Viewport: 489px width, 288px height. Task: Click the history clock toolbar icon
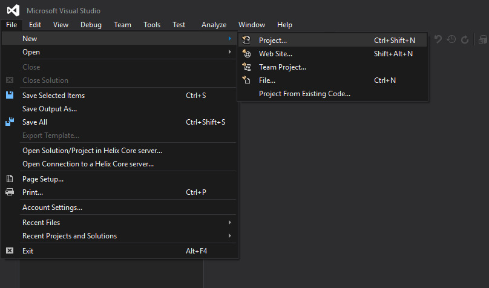[451, 39]
